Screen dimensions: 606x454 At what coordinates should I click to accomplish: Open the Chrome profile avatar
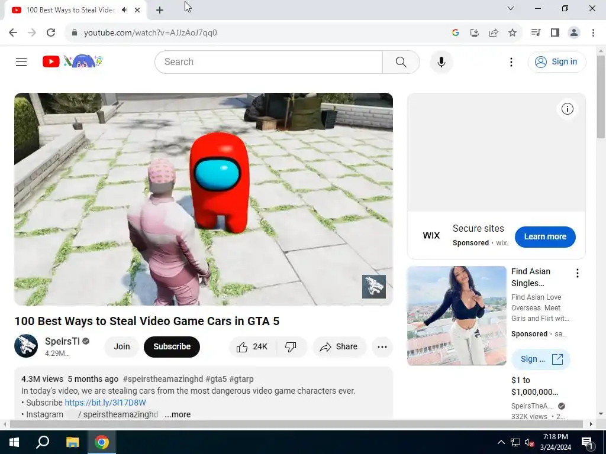click(574, 33)
